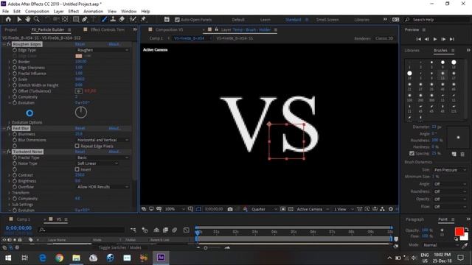Expand Sub Settings group
472x265 pixels.
pos(10,205)
